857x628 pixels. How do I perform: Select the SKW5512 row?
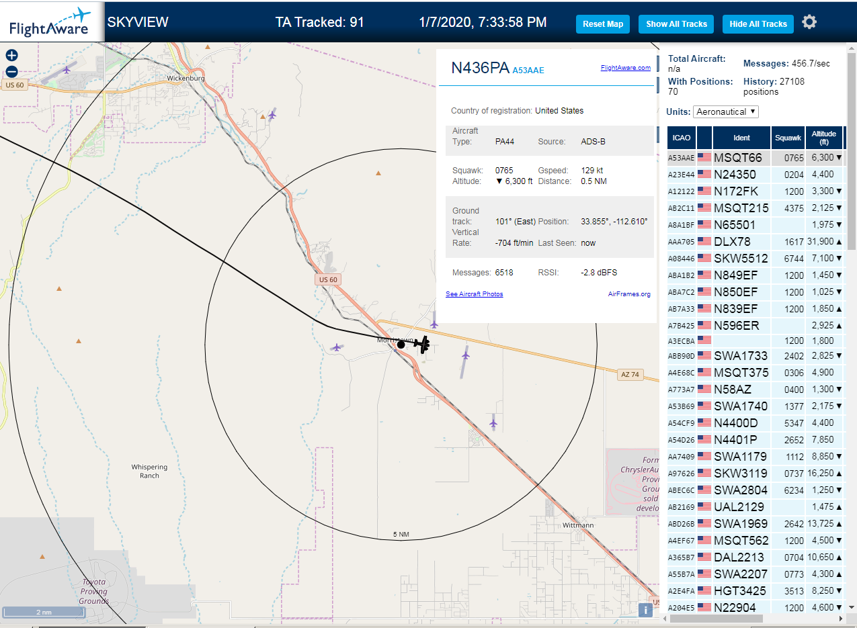[x=756, y=259]
